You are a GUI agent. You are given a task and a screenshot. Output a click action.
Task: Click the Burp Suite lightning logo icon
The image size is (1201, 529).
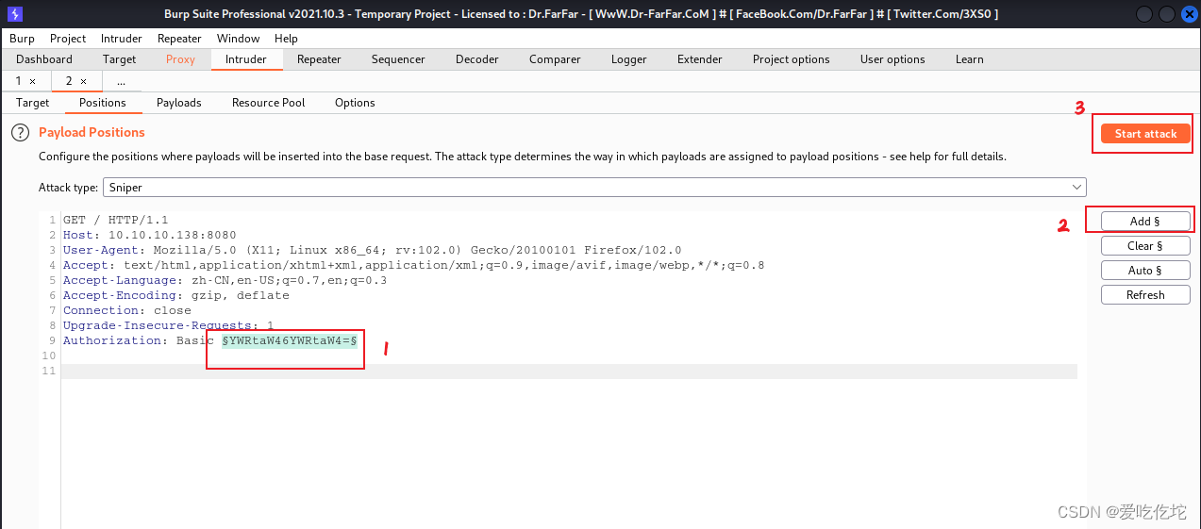pos(13,13)
